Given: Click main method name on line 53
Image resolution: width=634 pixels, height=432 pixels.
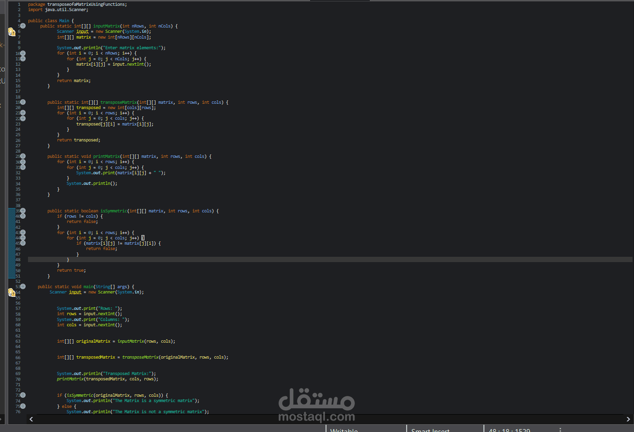Looking at the screenshot, I should (x=88, y=287).
